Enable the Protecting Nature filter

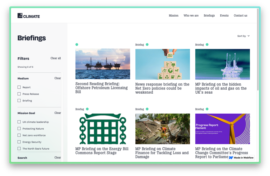coord(19,128)
